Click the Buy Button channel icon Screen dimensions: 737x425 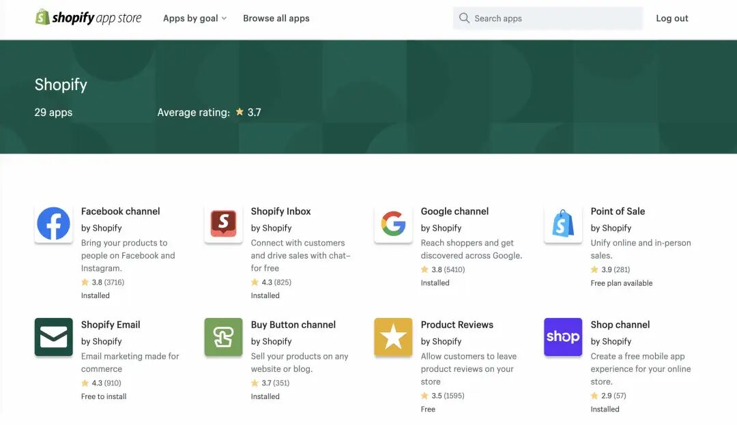[223, 337]
